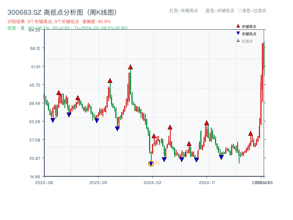Click the red high marker above 2024-11

pyautogui.click(x=207, y=123)
